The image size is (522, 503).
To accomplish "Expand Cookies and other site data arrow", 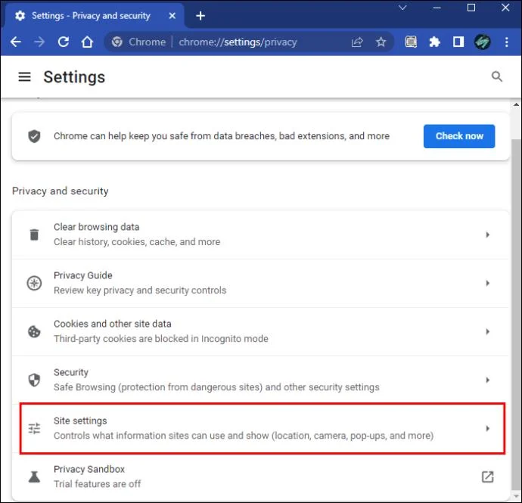I will [x=487, y=331].
